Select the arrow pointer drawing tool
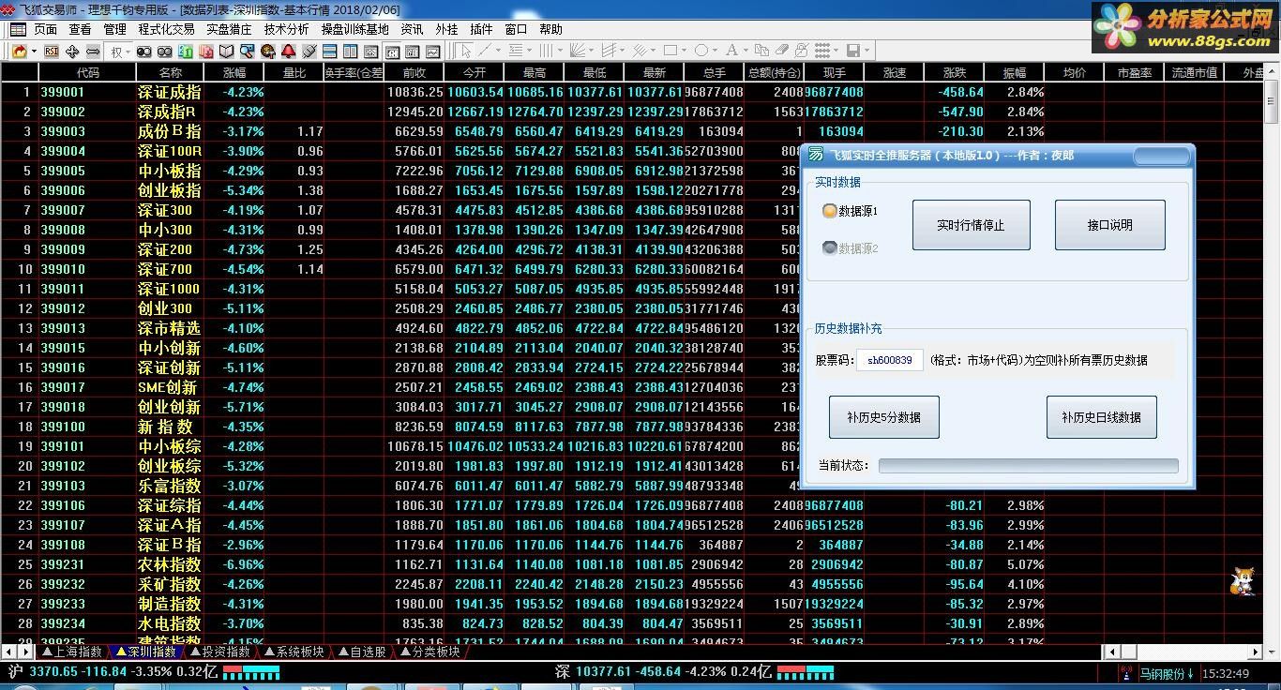This screenshot has height=690, width=1281. [465, 51]
